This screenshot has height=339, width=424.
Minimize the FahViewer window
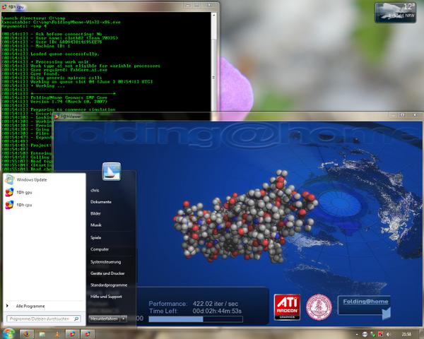[392, 115]
